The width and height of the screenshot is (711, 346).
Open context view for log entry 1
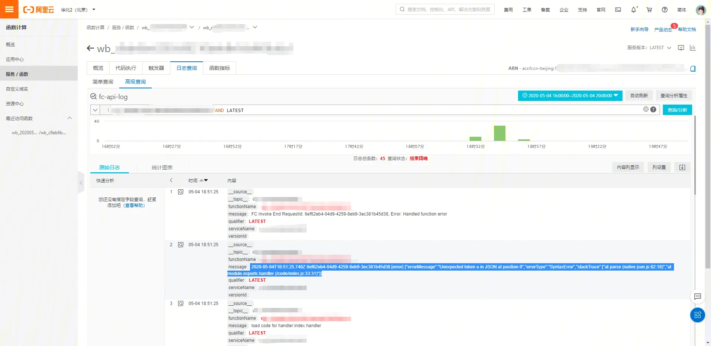click(x=181, y=192)
